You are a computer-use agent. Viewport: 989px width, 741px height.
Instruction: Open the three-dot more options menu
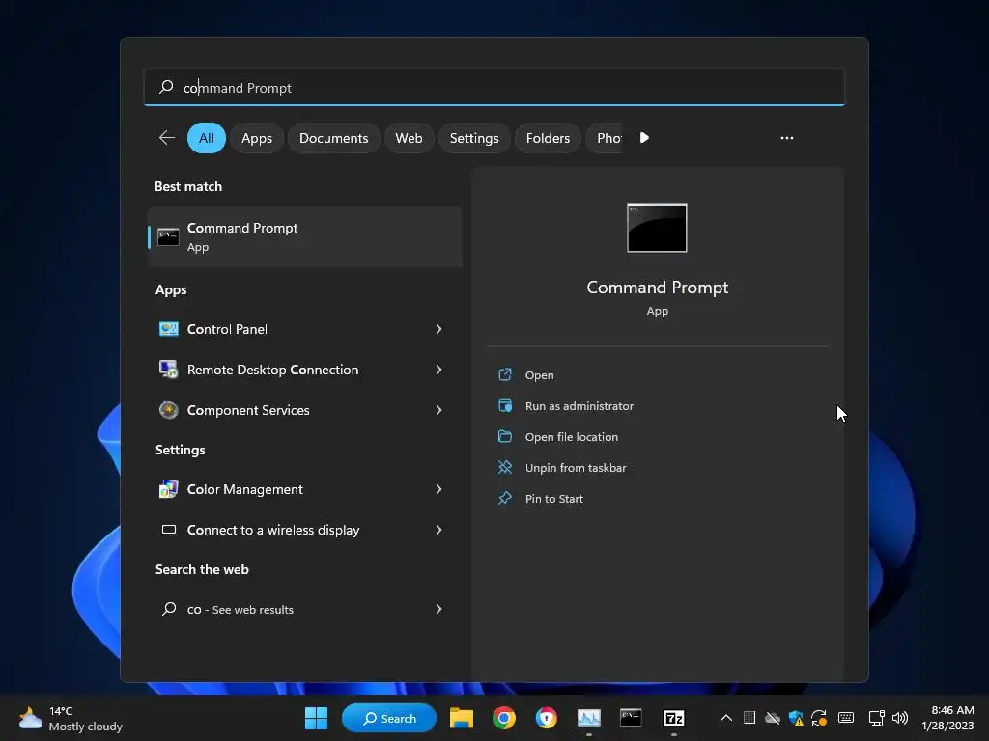click(x=786, y=138)
